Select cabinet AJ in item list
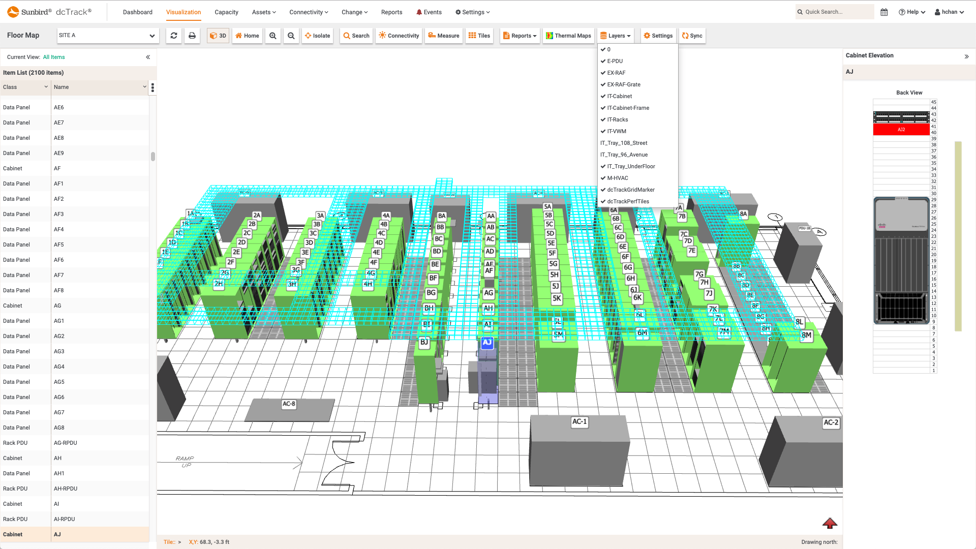976x549 pixels. coord(75,534)
